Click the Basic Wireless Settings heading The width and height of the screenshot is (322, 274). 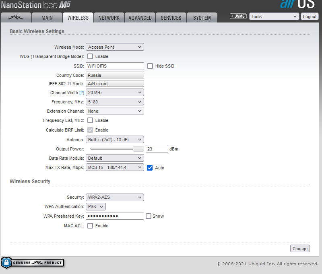(37, 31)
